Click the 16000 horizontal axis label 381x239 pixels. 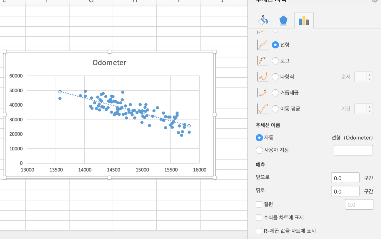pos(200,170)
